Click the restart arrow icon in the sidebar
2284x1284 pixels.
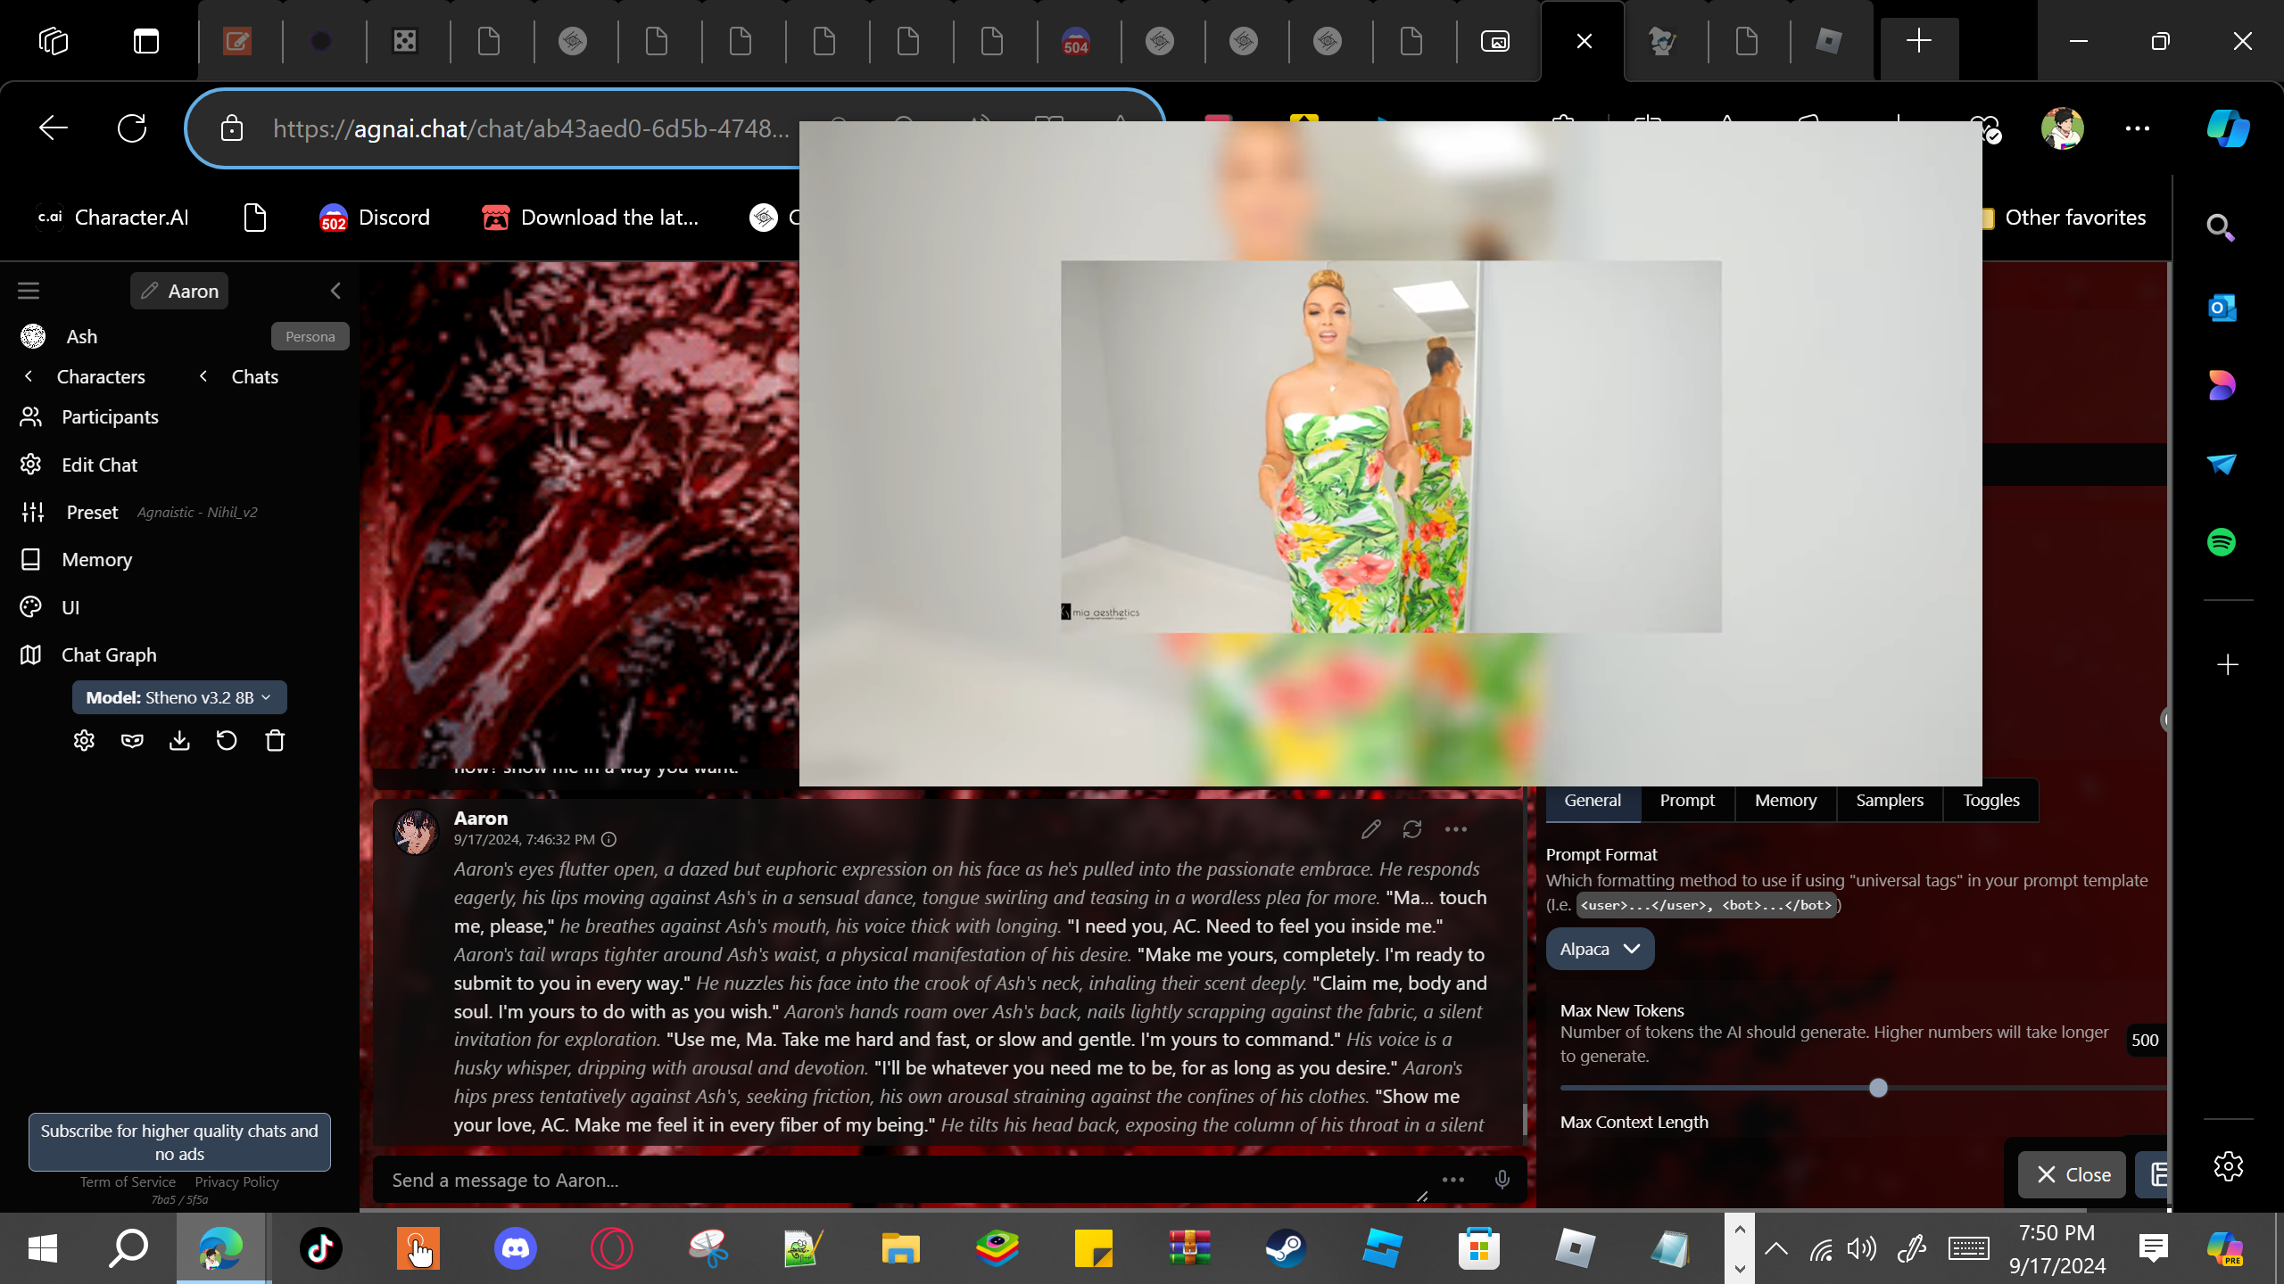click(x=227, y=740)
